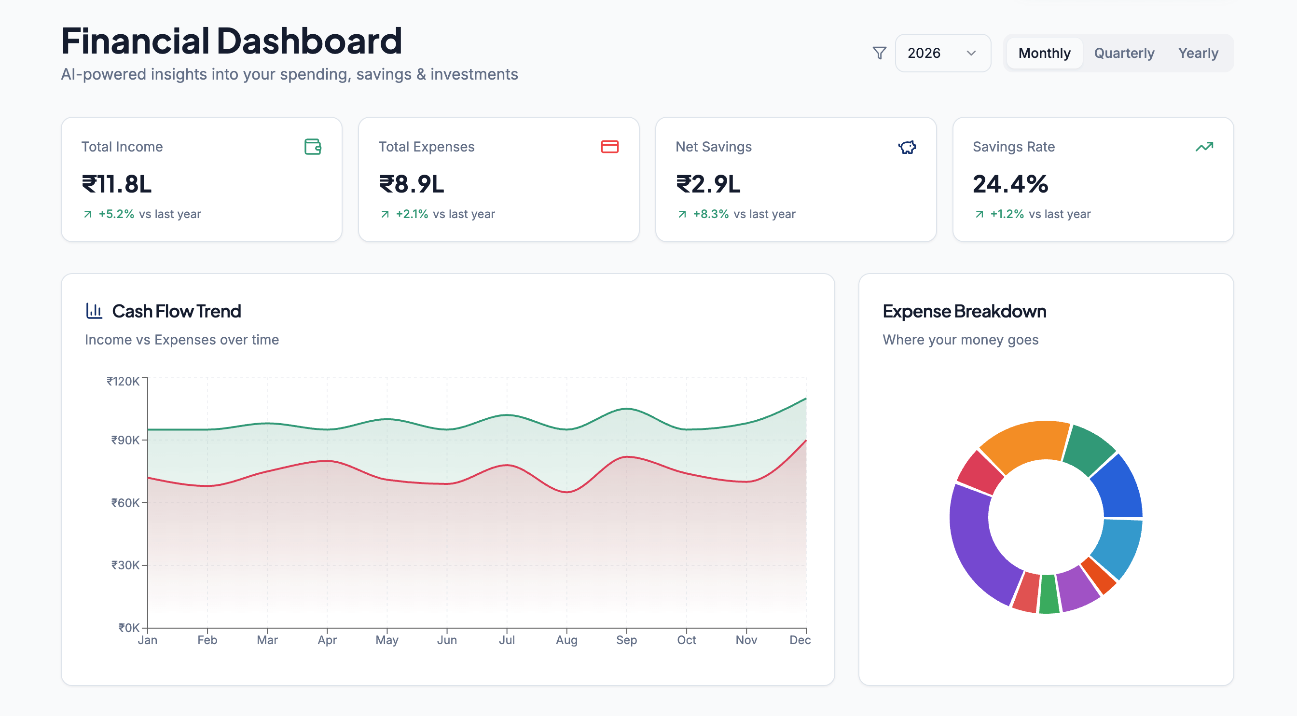The image size is (1297, 716).
Task: Click the up-arrow icon next to +5.2%
Action: (88, 214)
